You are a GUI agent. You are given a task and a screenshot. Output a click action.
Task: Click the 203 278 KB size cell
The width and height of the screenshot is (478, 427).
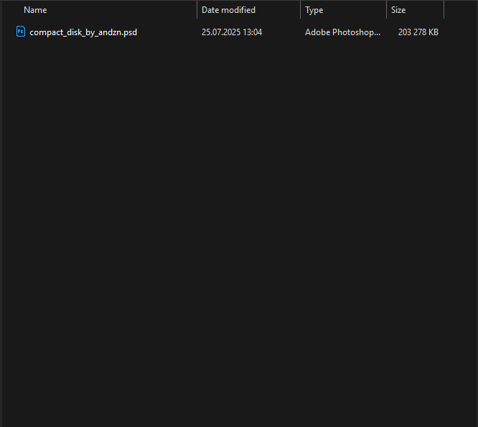point(418,32)
